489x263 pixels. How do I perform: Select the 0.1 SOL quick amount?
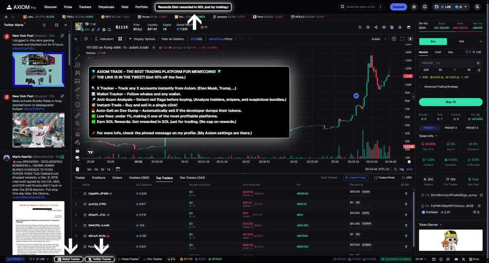tap(441, 70)
